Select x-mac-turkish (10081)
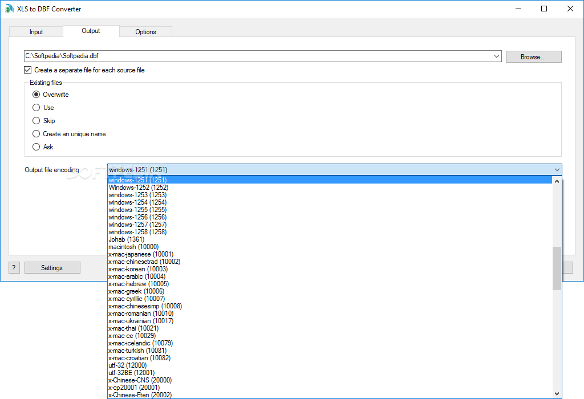584x399 pixels. click(330, 351)
